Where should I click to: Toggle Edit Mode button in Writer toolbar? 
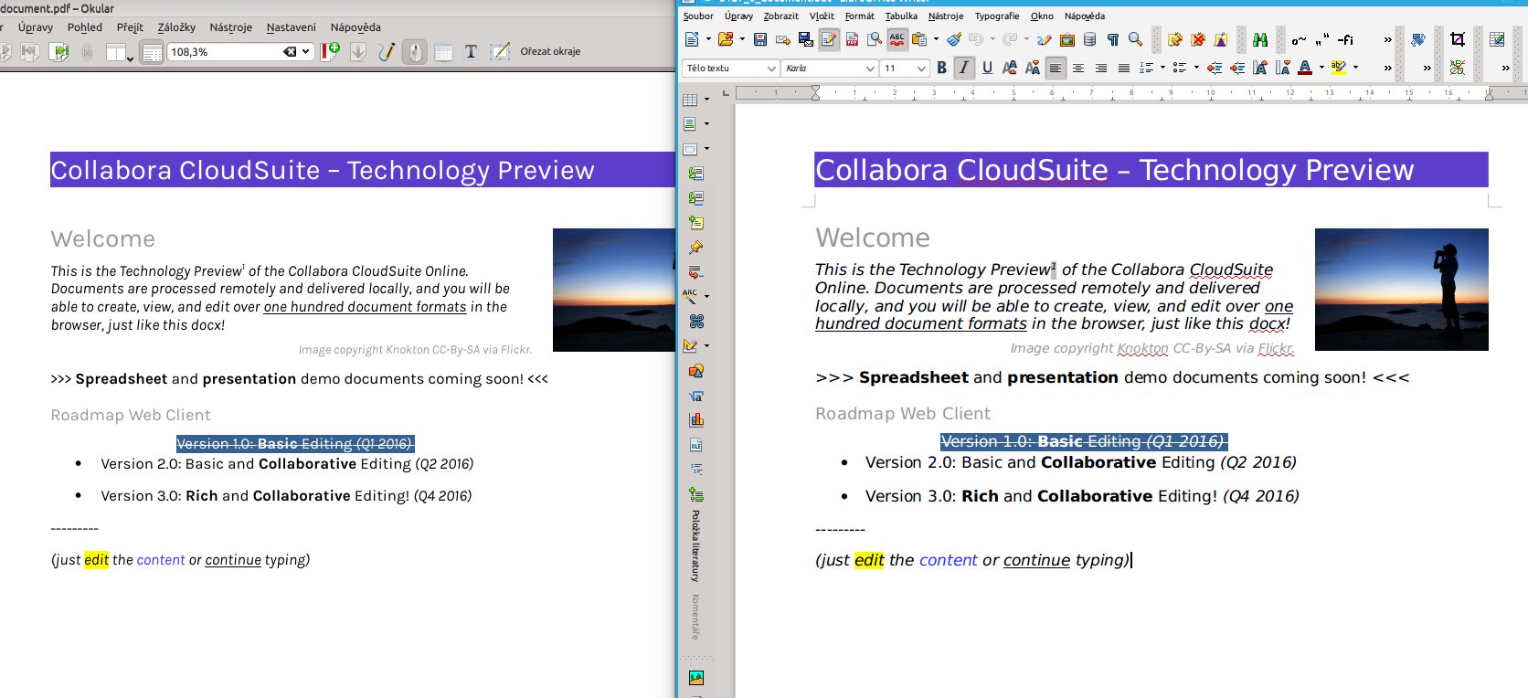tap(829, 39)
